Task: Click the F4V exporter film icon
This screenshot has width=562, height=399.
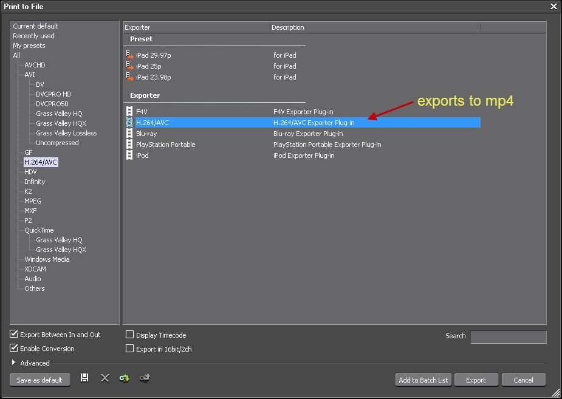Action: point(129,111)
